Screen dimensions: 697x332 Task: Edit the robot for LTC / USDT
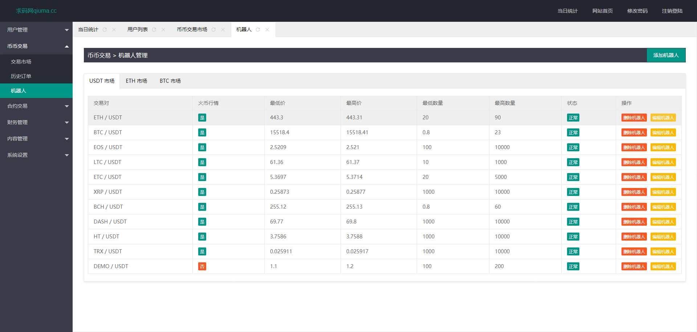[x=663, y=162]
